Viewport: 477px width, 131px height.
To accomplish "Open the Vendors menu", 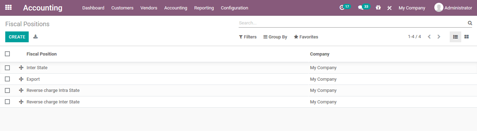I will 149,8.
